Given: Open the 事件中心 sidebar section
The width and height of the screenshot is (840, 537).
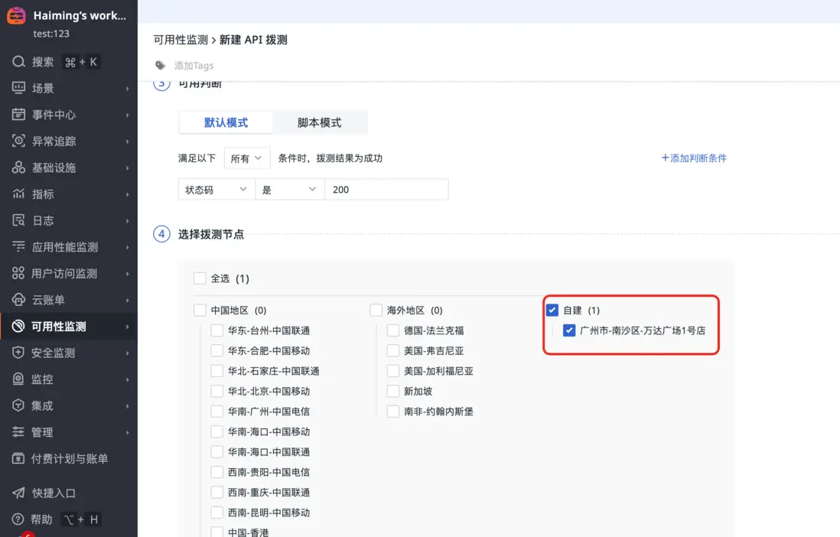Looking at the screenshot, I should click(x=49, y=114).
